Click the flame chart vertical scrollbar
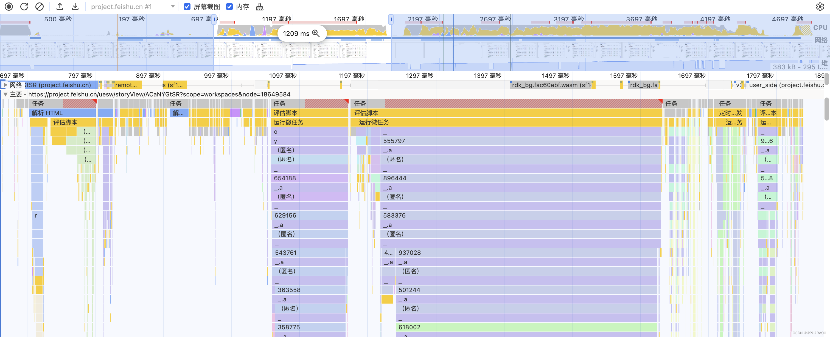The width and height of the screenshot is (830, 337). 827,109
